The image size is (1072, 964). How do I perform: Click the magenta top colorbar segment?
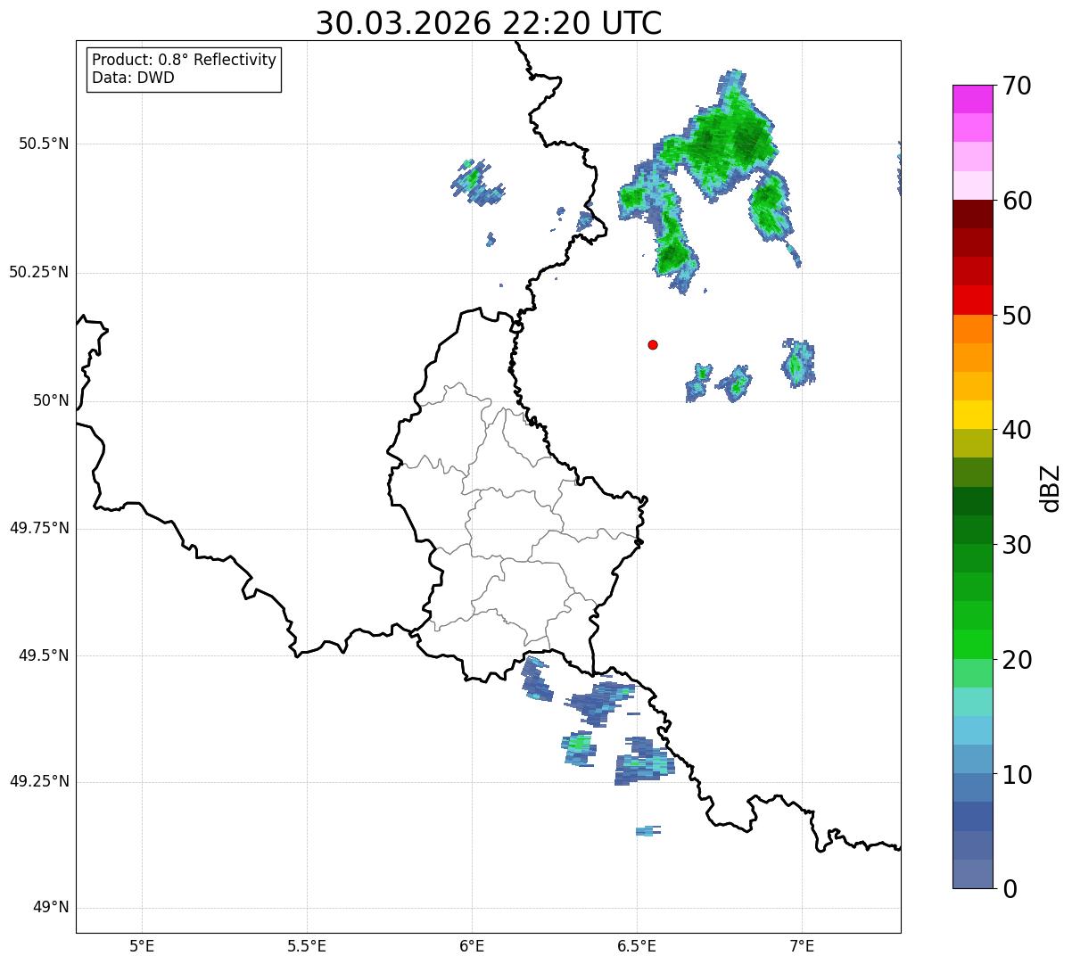coord(973,99)
